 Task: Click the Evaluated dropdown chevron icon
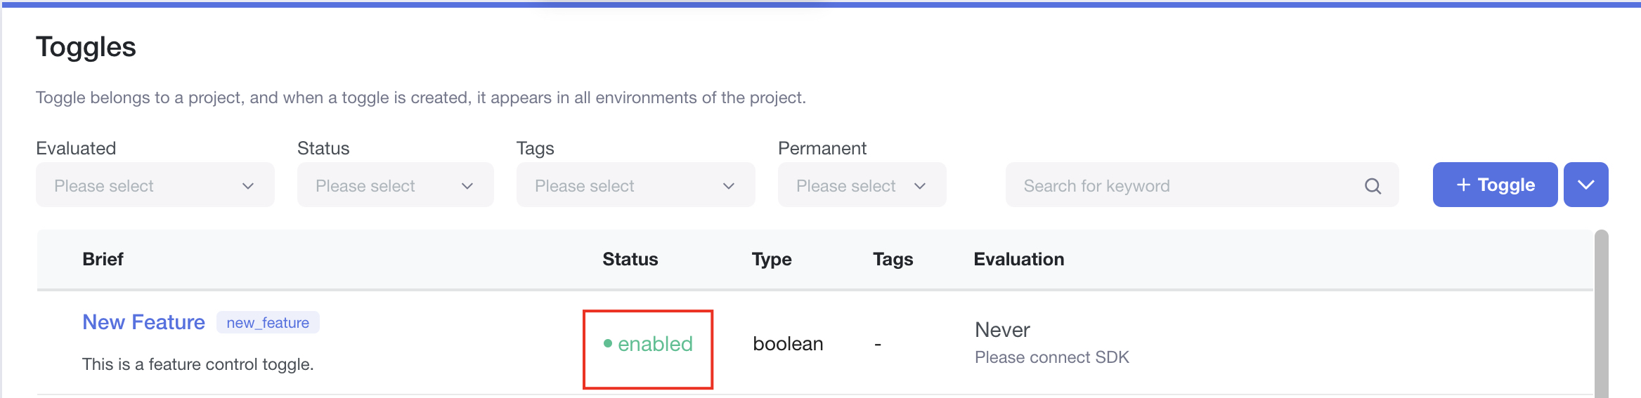(x=248, y=186)
